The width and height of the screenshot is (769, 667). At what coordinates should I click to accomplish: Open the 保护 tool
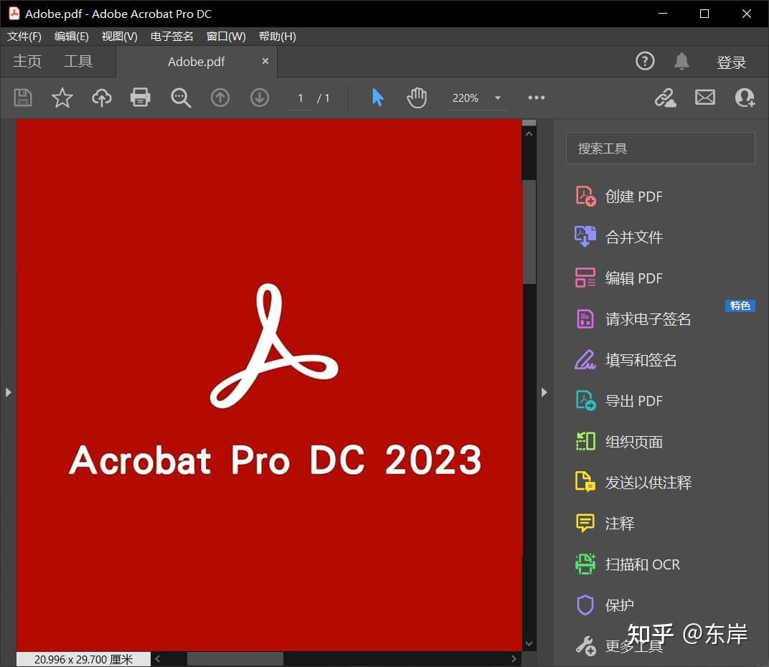(619, 605)
